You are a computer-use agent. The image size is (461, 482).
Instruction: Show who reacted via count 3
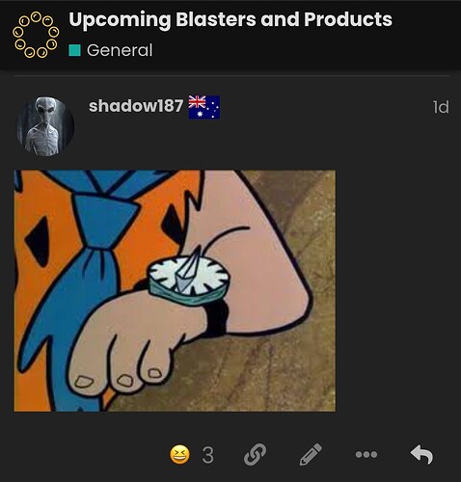pos(207,455)
